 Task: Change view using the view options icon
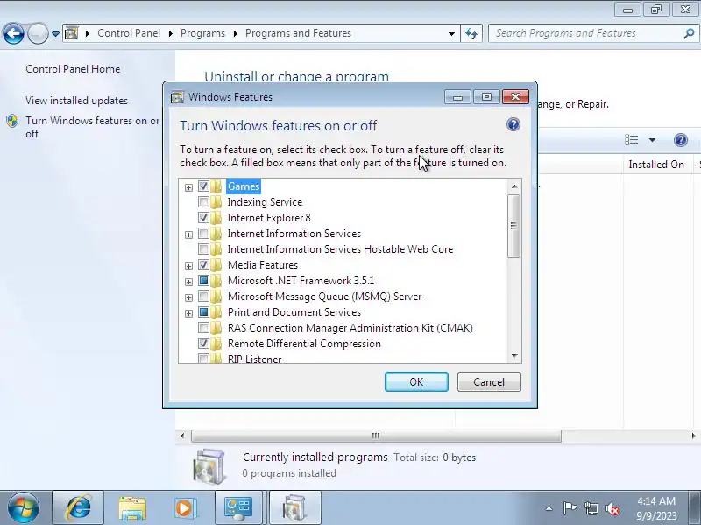[x=631, y=140]
